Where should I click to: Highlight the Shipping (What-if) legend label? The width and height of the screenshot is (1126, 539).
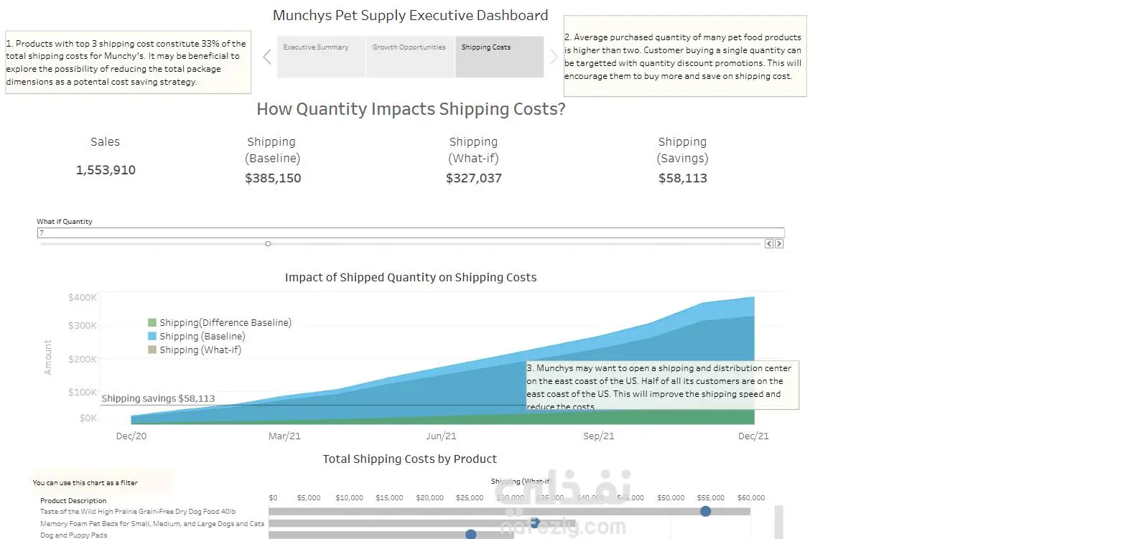point(200,350)
